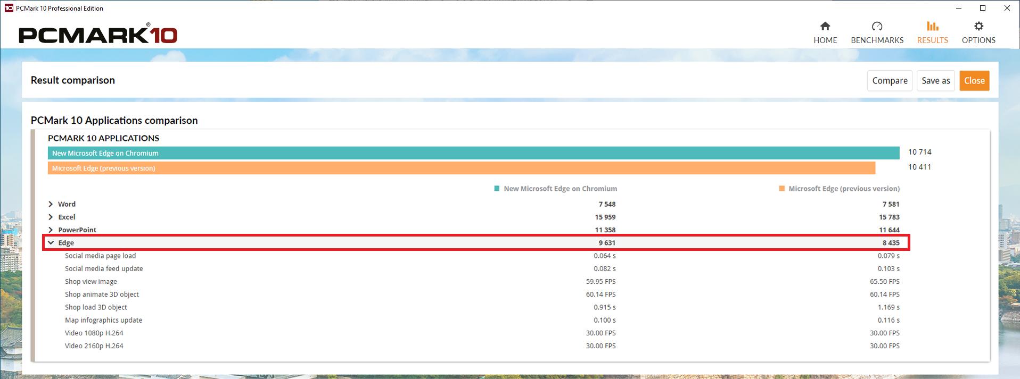Click the Save as button
Image resolution: width=1020 pixels, height=379 pixels.
point(935,81)
